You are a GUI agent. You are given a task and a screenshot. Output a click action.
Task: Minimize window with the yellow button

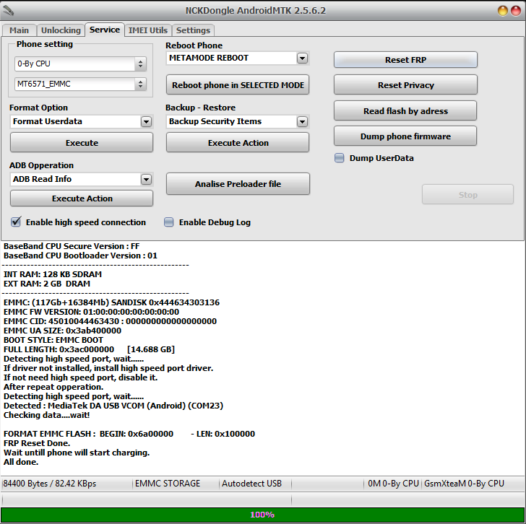tap(503, 11)
